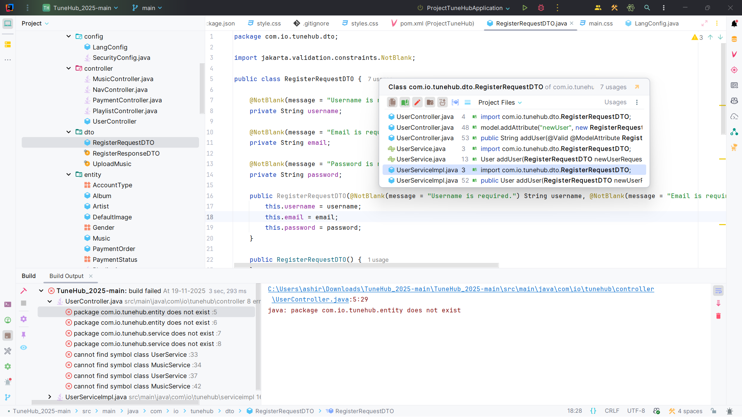The image size is (742, 417).
Task: Clear build output with trash icon
Action: [x=718, y=316]
